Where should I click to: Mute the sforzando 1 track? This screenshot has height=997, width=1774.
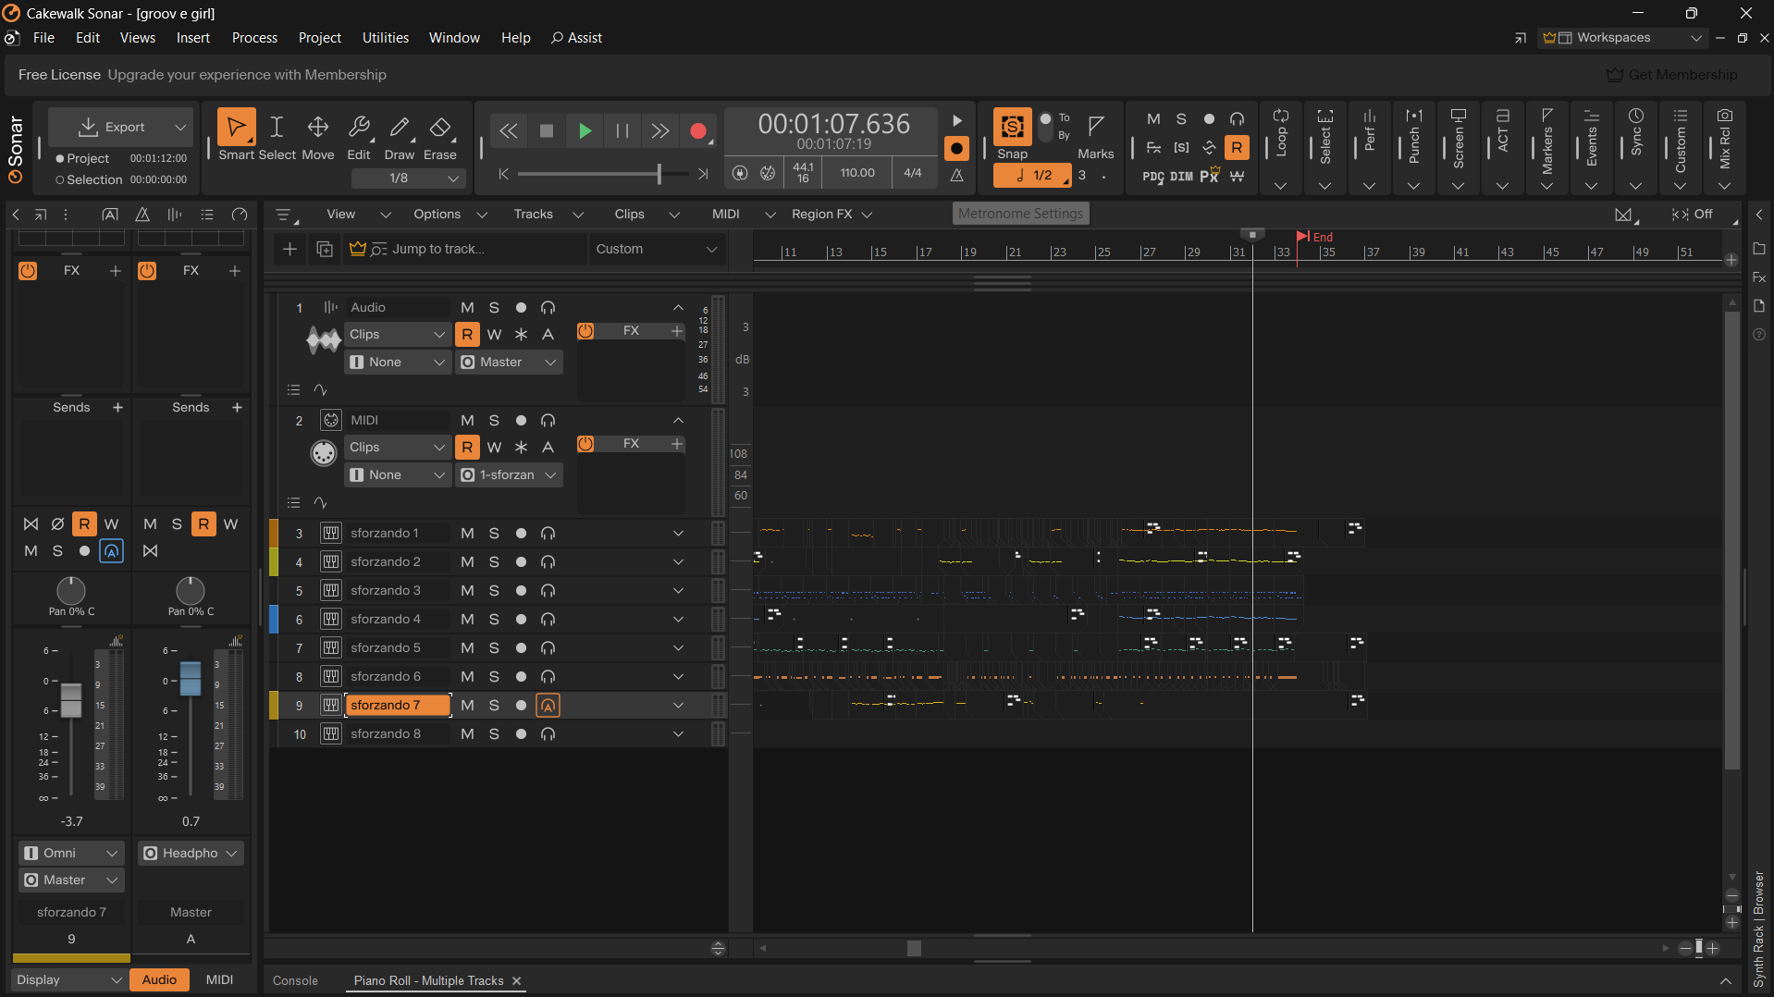[x=467, y=534]
